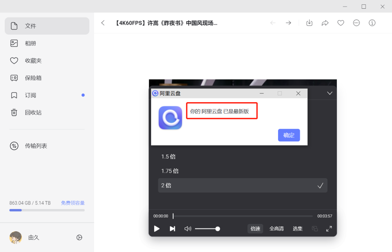Click the 传输列表 up-down arrows icon
Screen dimensions: 392x252
14,146
